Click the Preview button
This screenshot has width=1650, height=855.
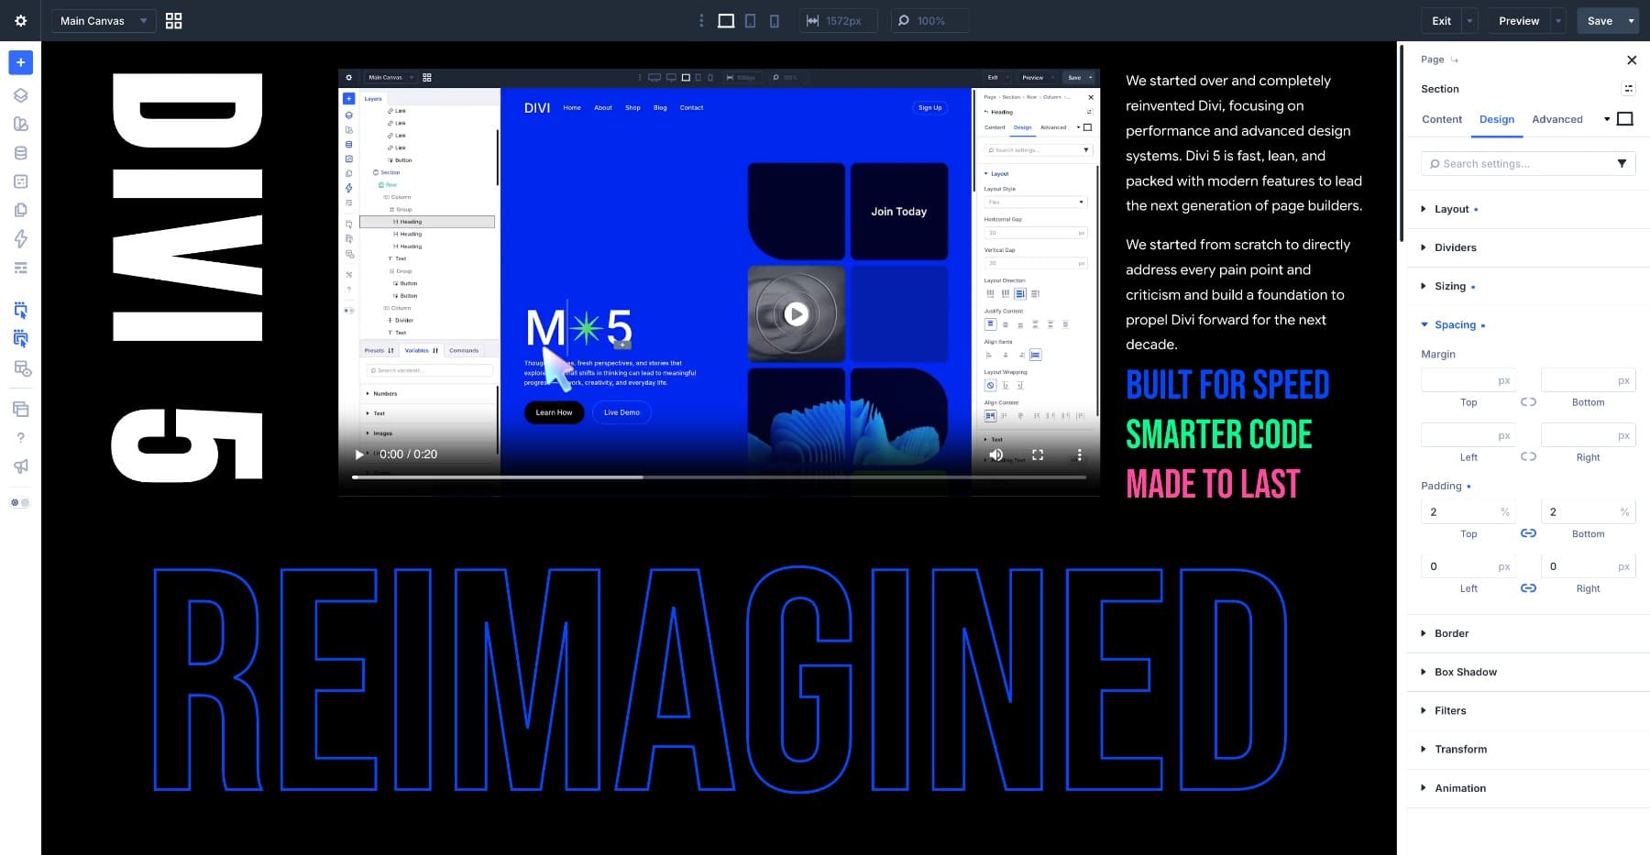pos(1518,20)
